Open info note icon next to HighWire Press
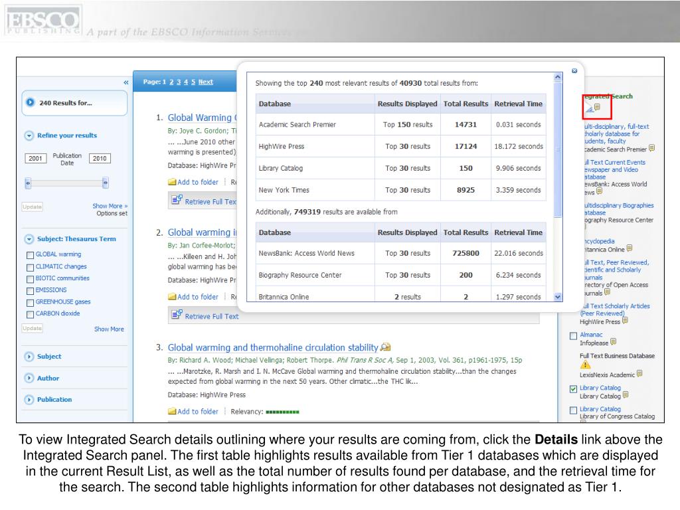This screenshot has height=510, width=680. click(x=625, y=321)
